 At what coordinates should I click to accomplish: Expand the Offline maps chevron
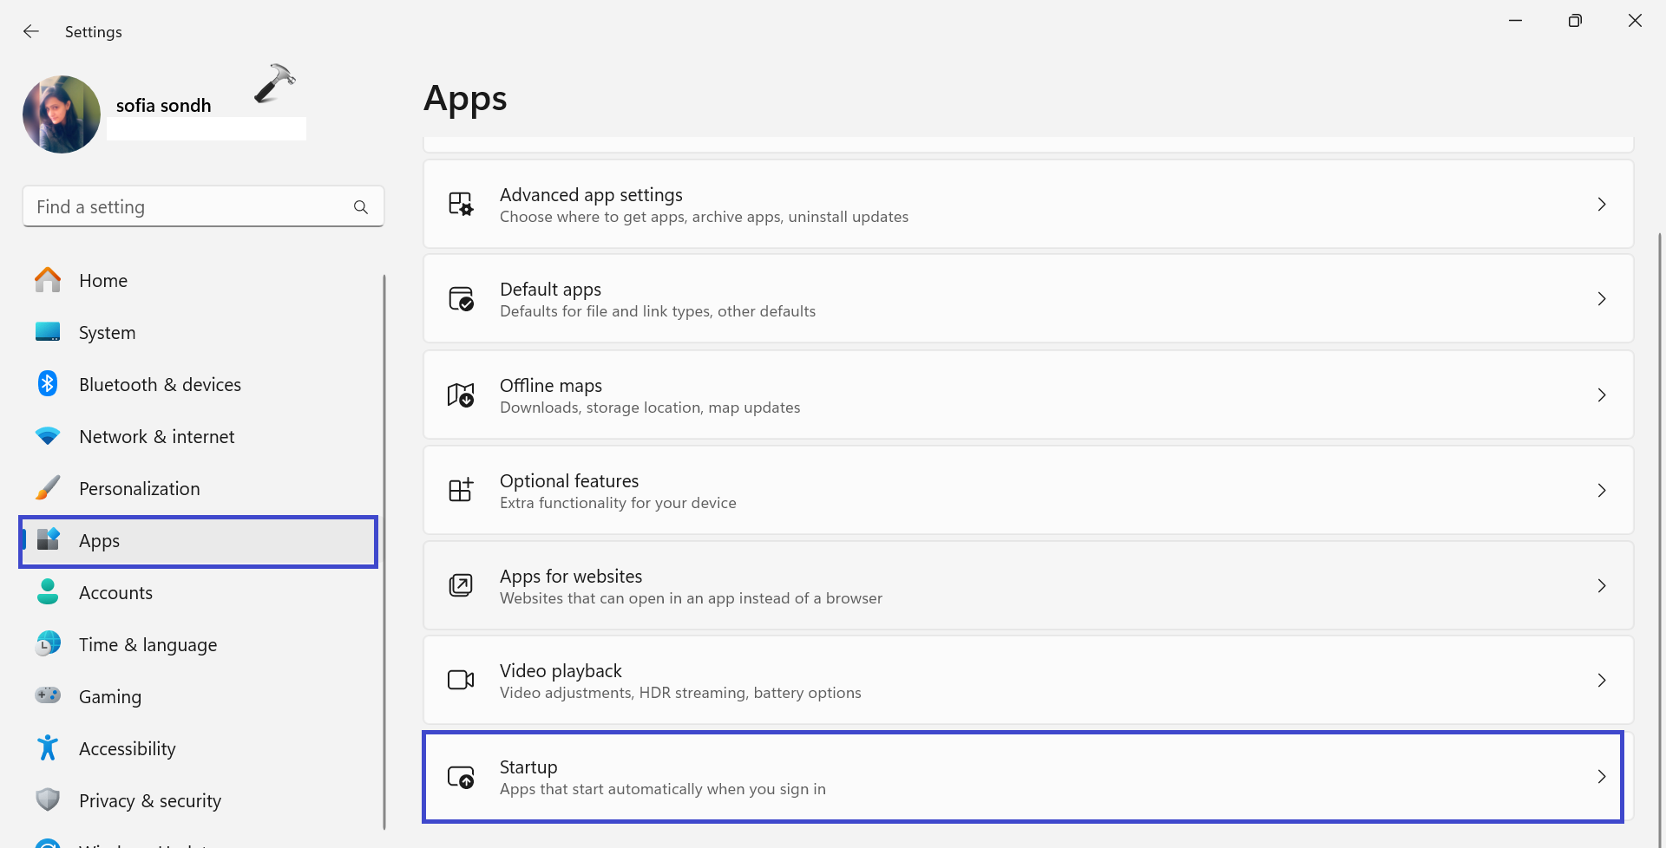coord(1602,395)
